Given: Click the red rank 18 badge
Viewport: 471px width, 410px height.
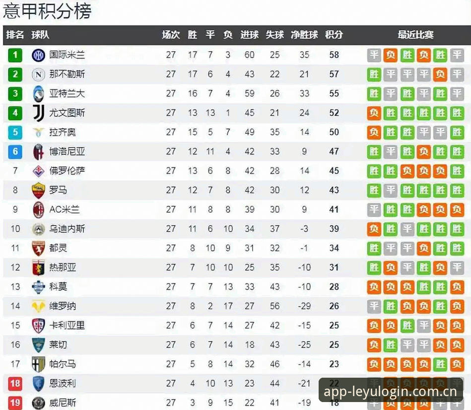Looking at the screenshot, I should tap(15, 384).
